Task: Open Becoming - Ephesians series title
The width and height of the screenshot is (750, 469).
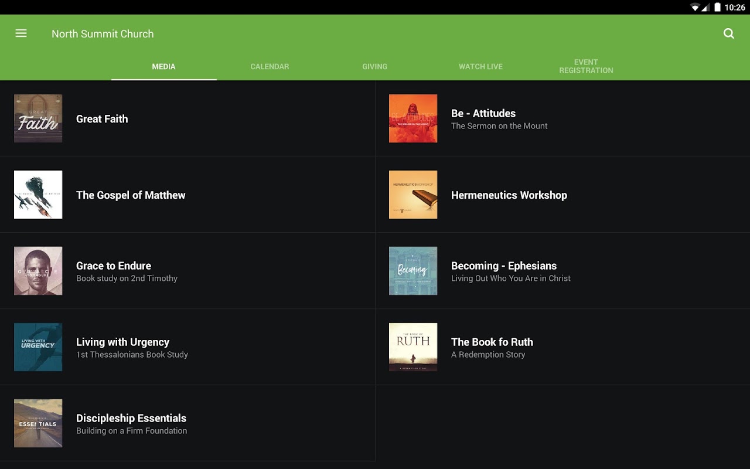Action: click(x=504, y=266)
